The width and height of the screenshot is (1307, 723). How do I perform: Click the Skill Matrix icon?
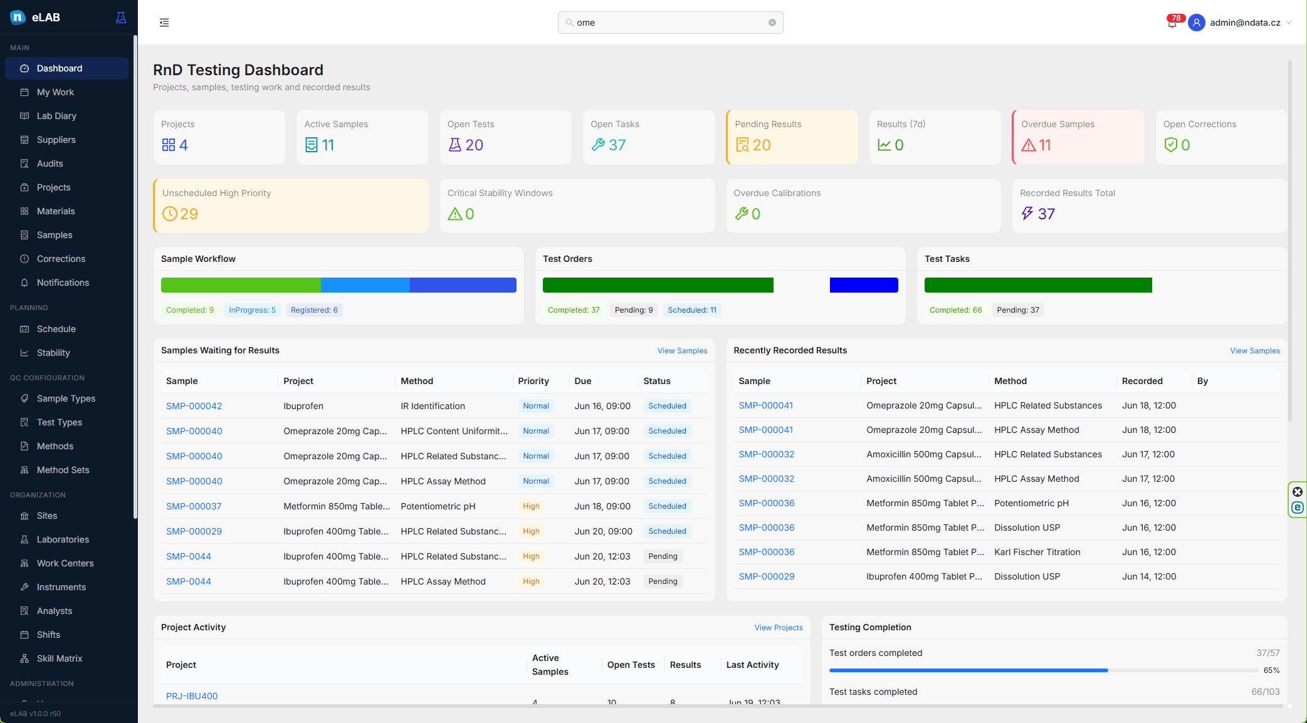coord(24,658)
